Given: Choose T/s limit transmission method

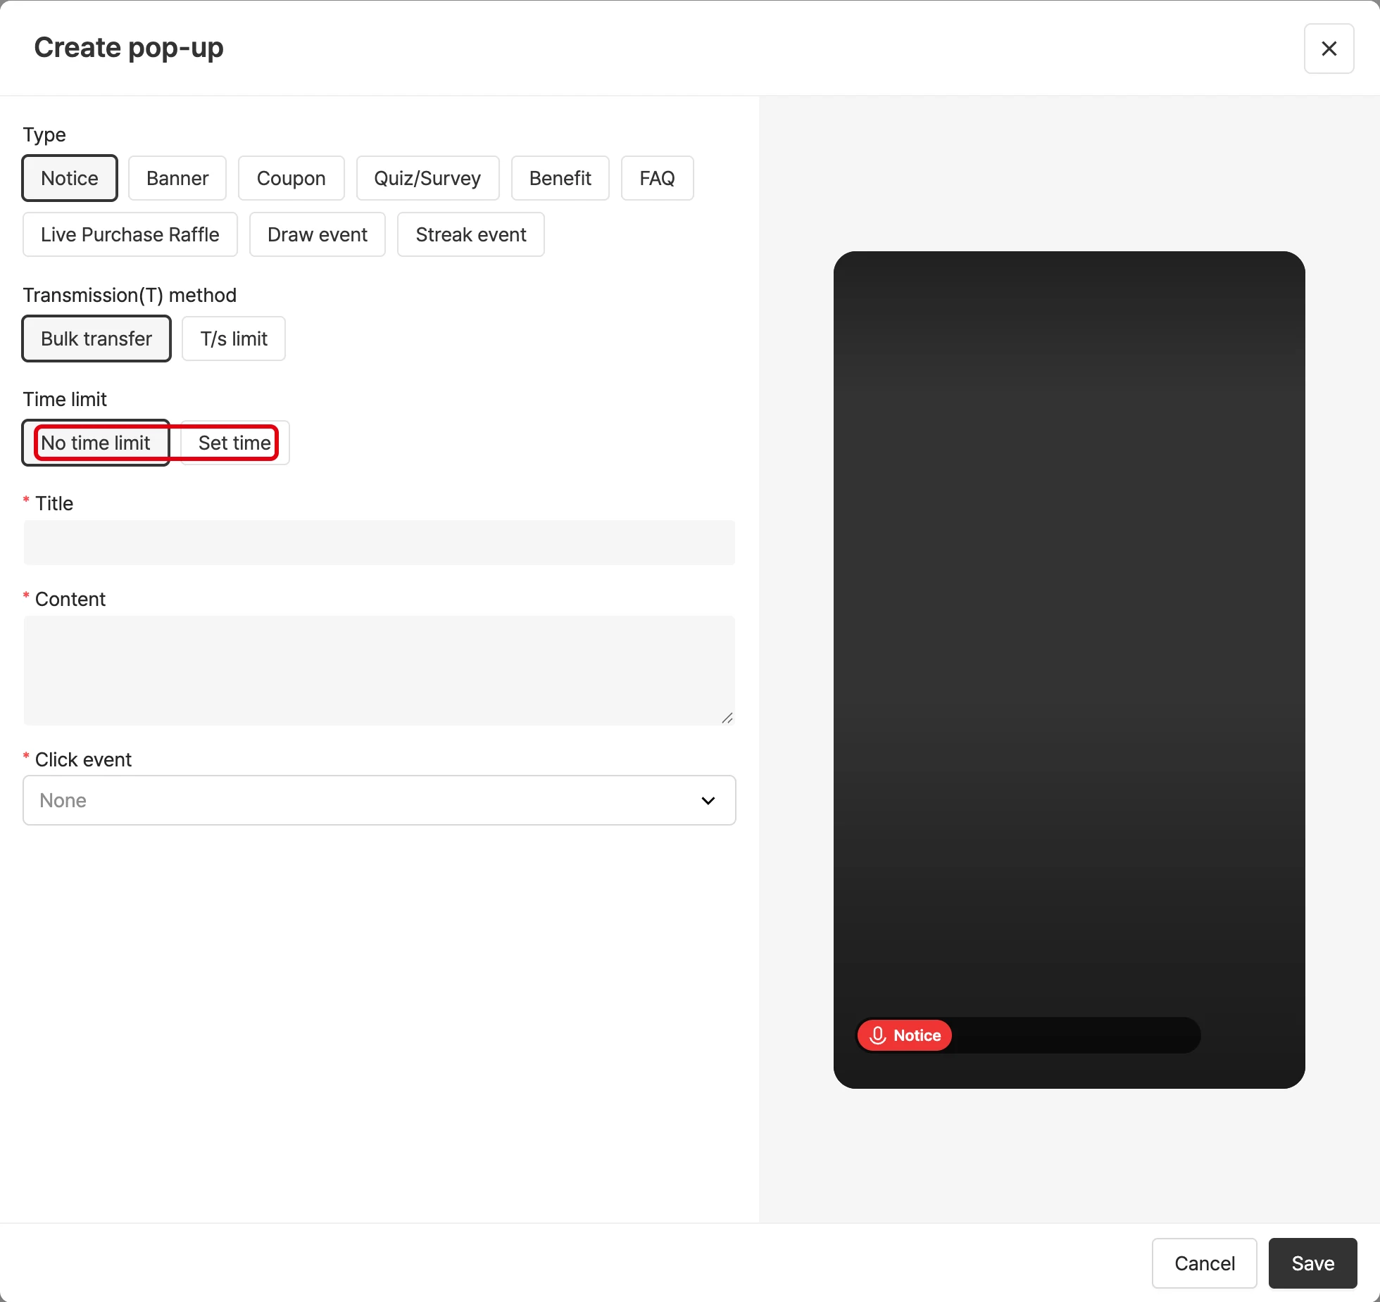Looking at the screenshot, I should click(234, 339).
